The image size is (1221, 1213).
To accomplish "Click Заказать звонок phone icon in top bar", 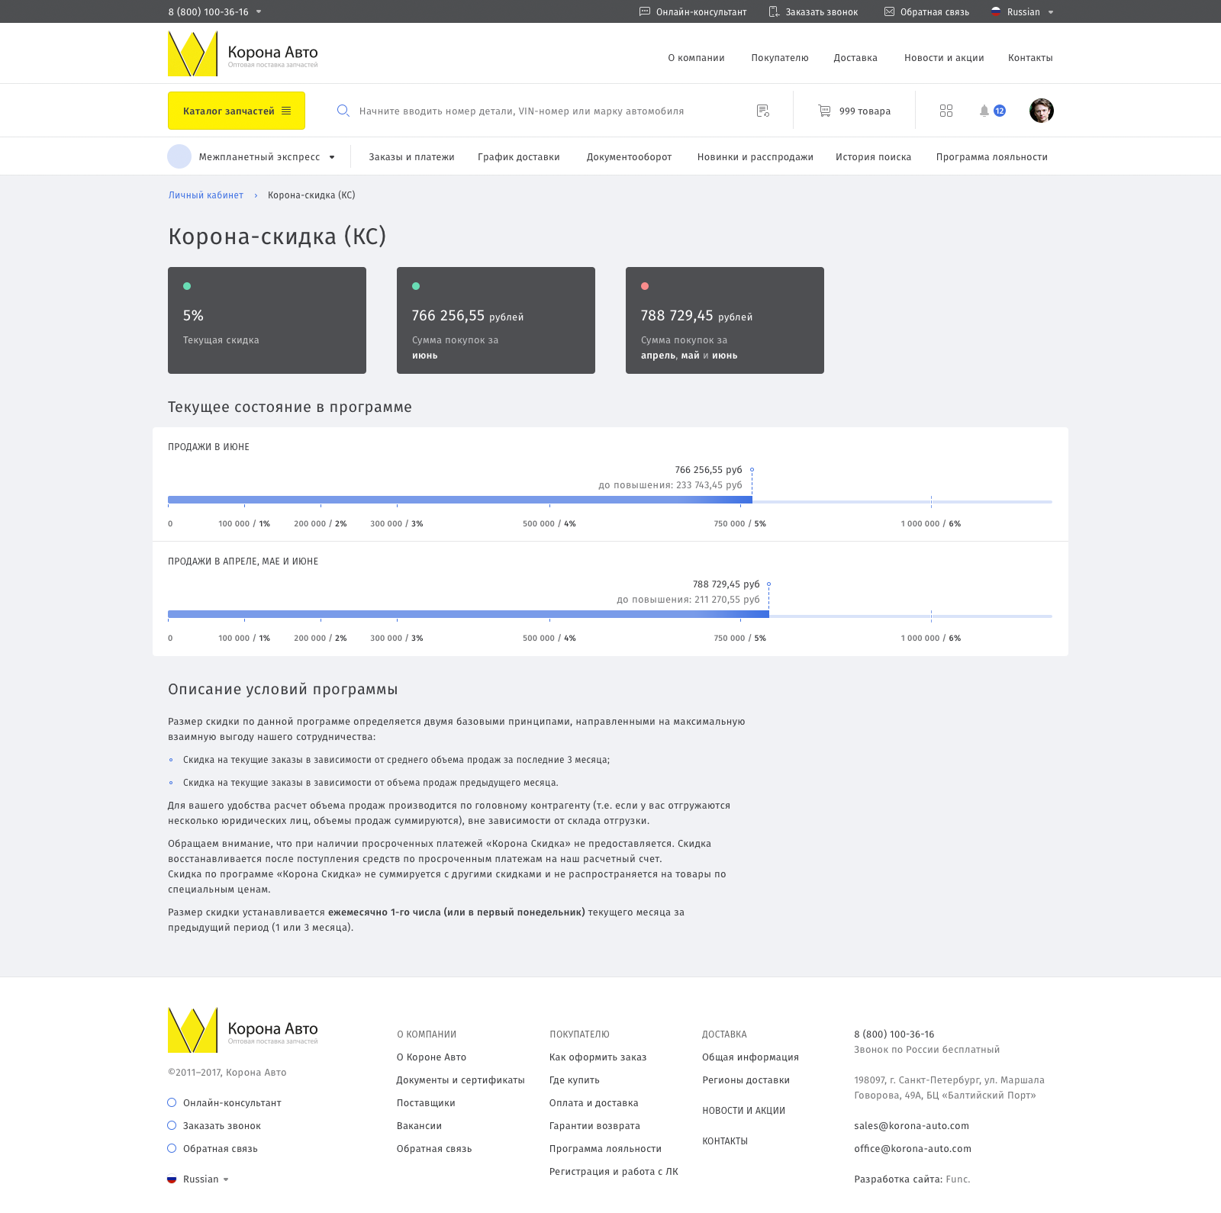I will coord(774,11).
